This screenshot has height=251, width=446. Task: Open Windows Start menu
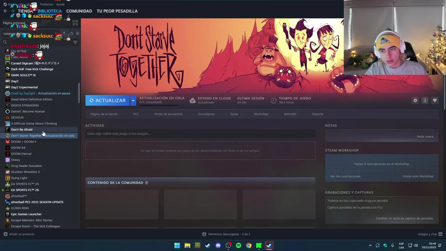(177, 245)
